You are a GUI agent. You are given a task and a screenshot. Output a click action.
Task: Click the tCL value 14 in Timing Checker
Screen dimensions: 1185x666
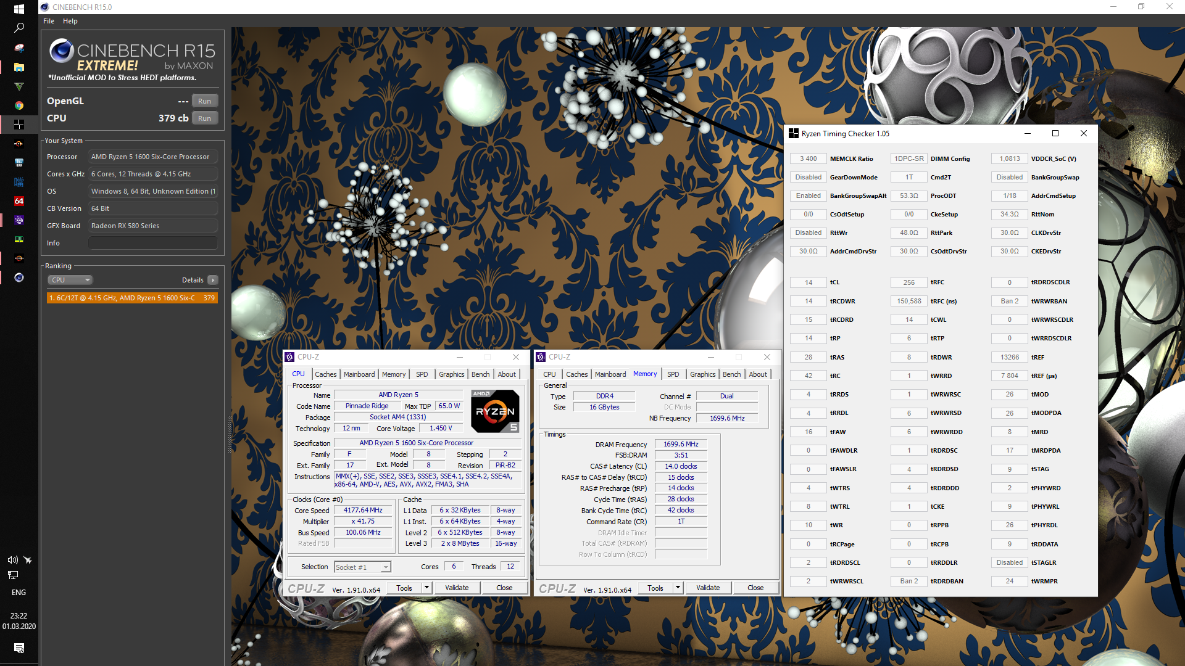pos(809,282)
